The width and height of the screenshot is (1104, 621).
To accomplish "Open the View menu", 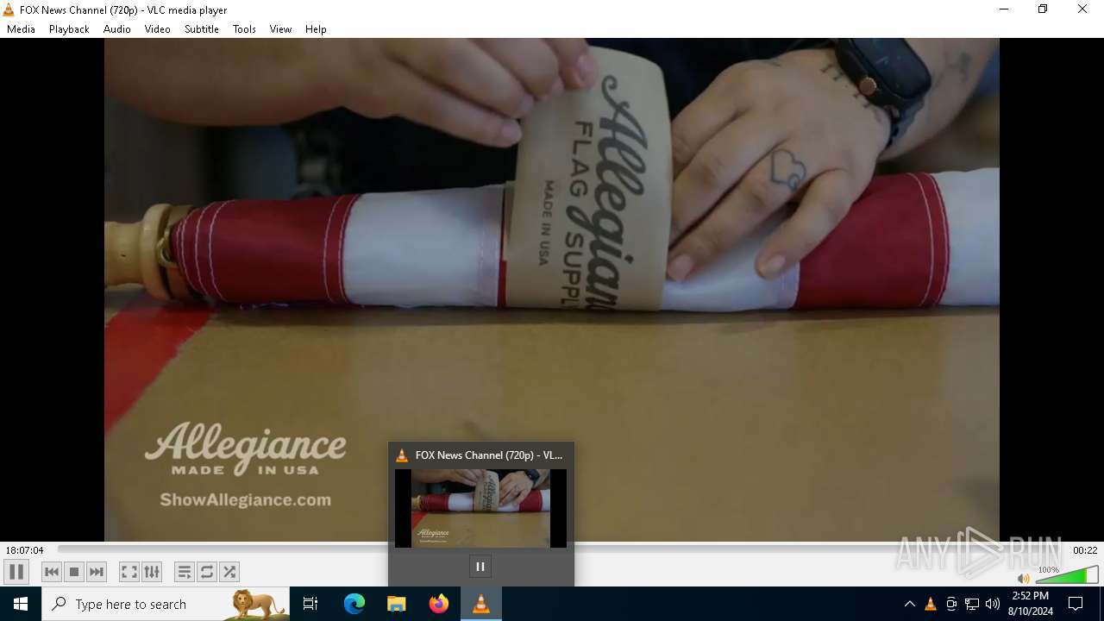I will (x=281, y=29).
